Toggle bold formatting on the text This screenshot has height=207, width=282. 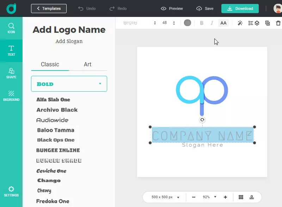coord(201,23)
